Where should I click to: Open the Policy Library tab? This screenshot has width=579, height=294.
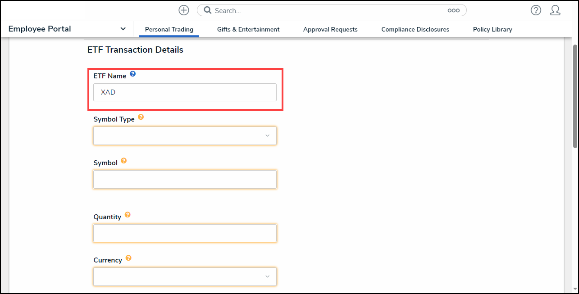coord(492,29)
